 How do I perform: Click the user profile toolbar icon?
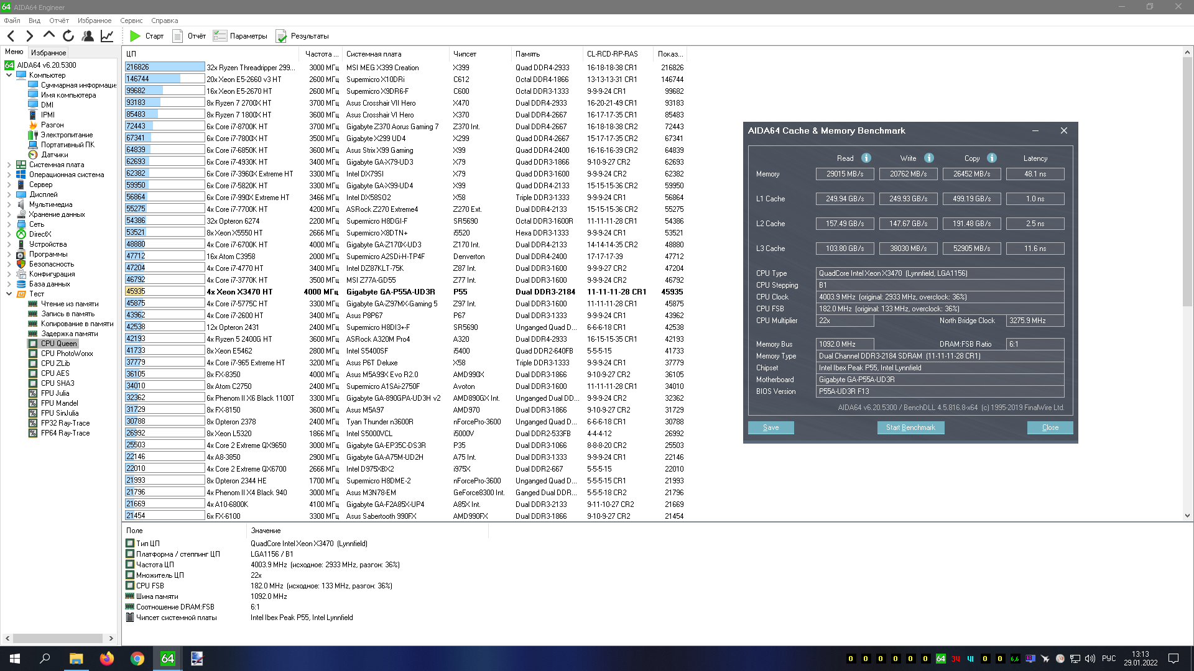click(x=88, y=36)
